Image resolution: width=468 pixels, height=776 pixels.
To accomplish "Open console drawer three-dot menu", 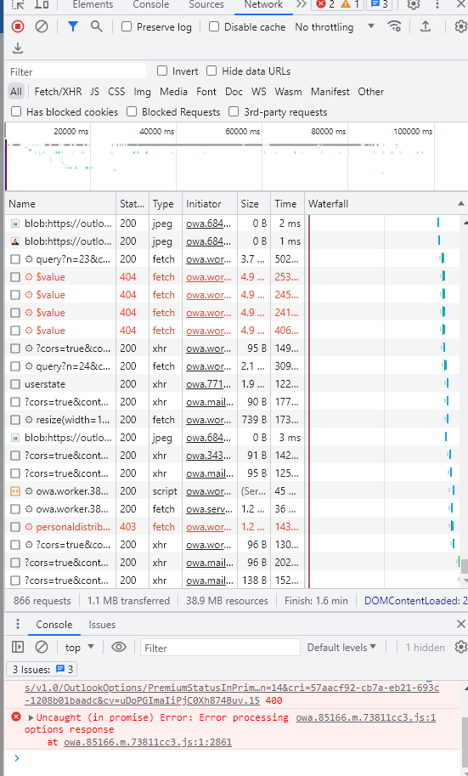I will coord(18,624).
